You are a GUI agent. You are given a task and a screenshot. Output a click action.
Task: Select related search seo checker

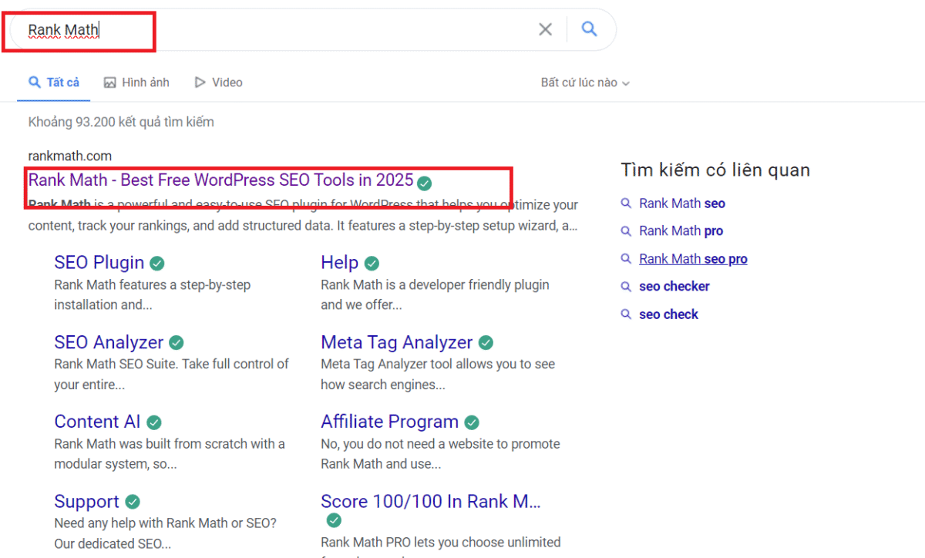pos(674,287)
